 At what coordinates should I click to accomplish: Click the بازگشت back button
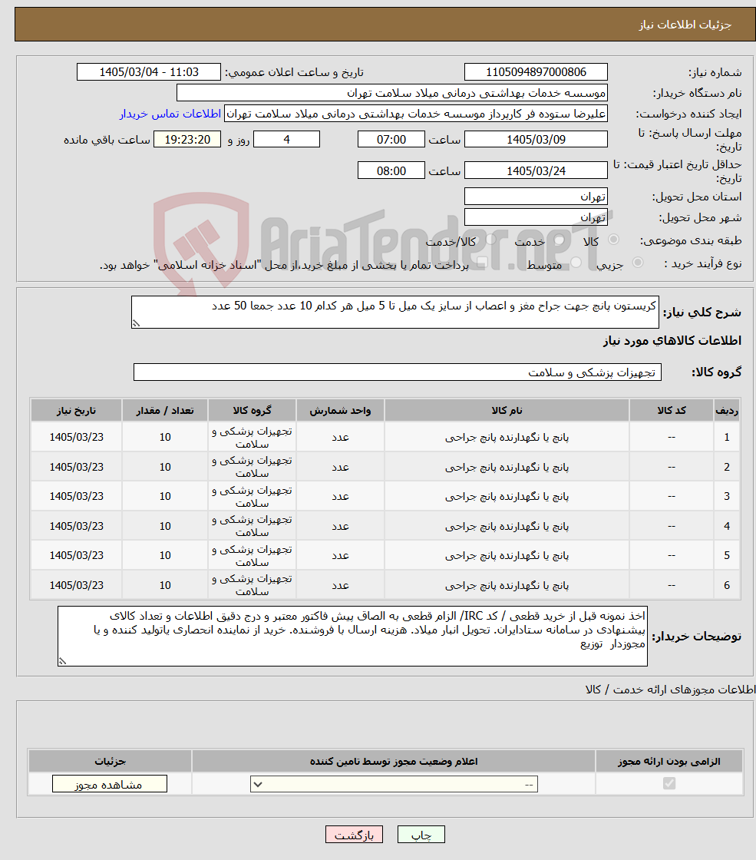coord(354,834)
